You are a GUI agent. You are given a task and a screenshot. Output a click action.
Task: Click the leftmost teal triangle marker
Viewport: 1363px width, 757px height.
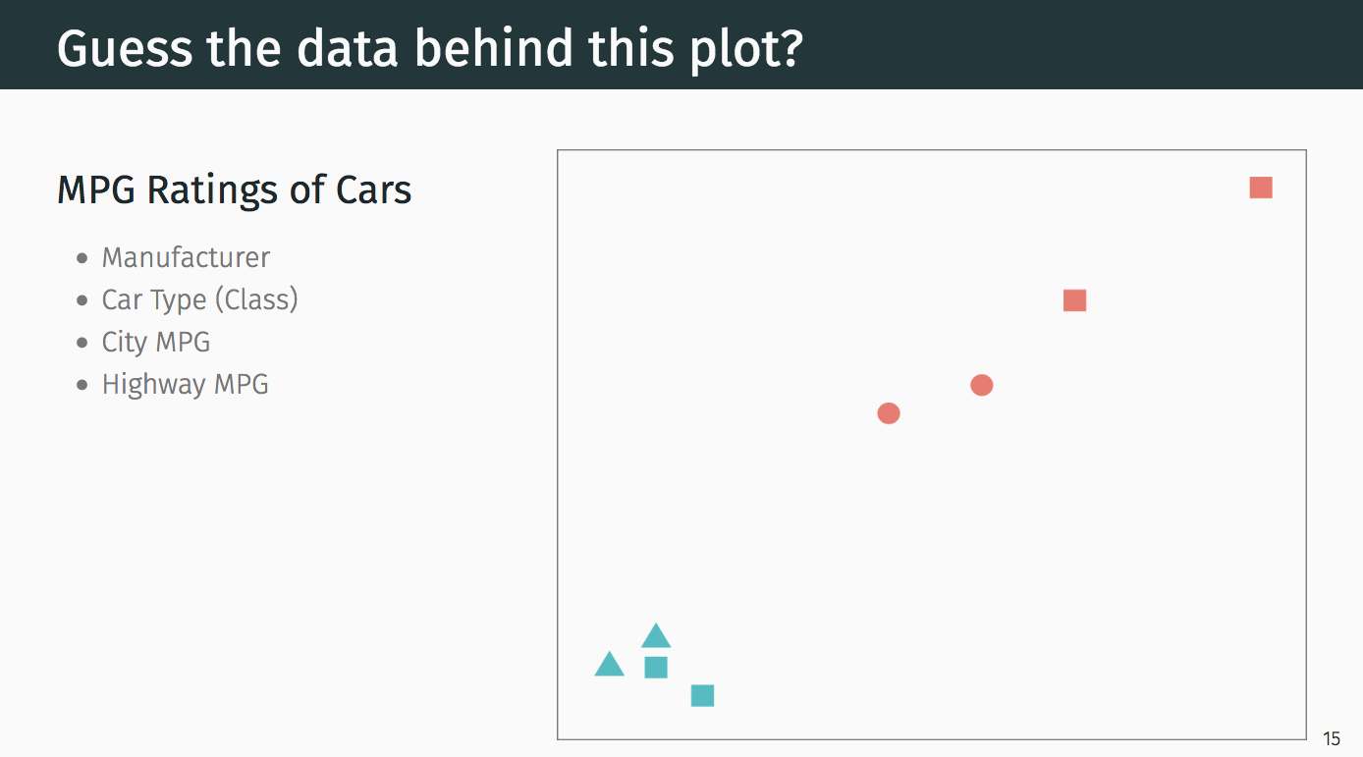(610, 665)
